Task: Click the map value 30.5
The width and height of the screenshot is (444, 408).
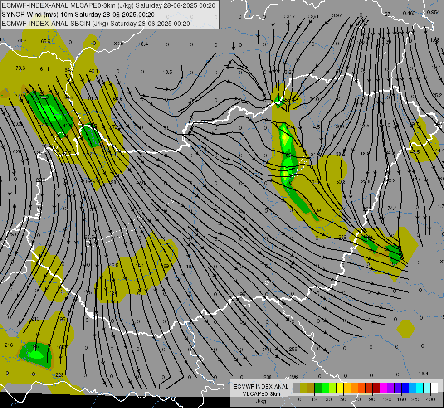Action: (119, 44)
